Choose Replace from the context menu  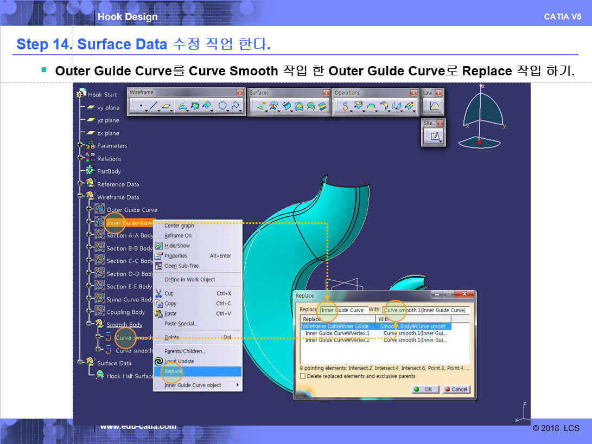[174, 372]
